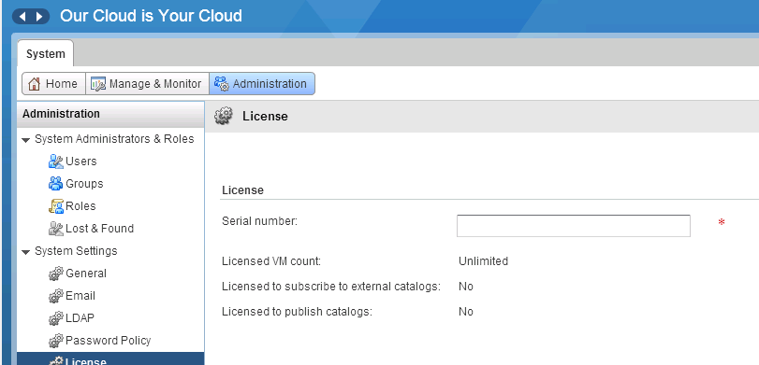Screen dimensions: 759x365
Task: Click the Serial number input field
Action: click(x=574, y=226)
